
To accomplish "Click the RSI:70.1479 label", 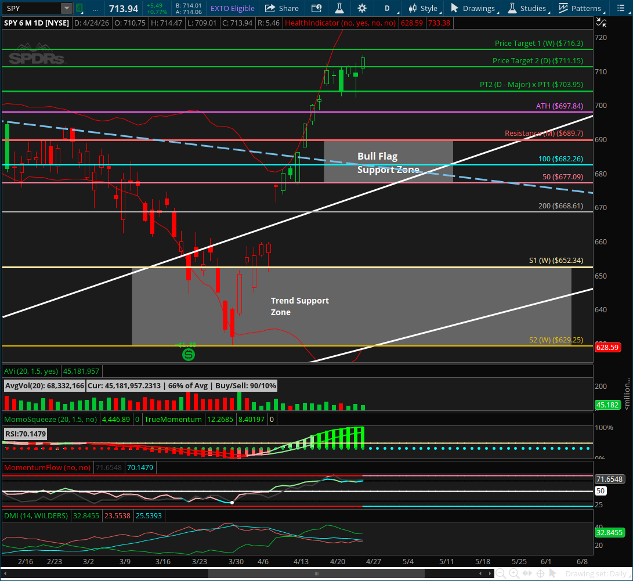I will 26,434.
